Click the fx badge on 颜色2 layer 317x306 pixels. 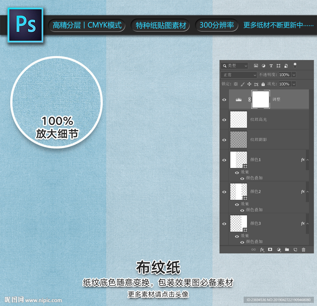303,192
